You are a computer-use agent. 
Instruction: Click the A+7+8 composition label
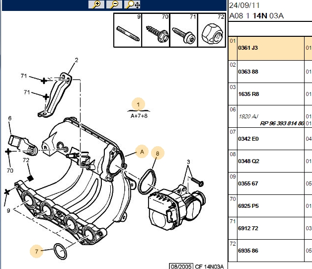139,116
